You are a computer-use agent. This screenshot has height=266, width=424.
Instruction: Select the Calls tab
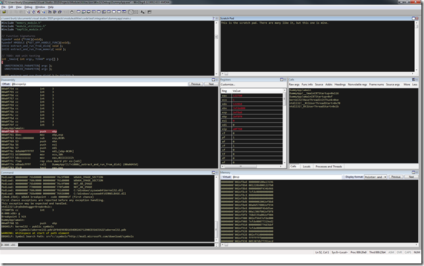pos(294,166)
